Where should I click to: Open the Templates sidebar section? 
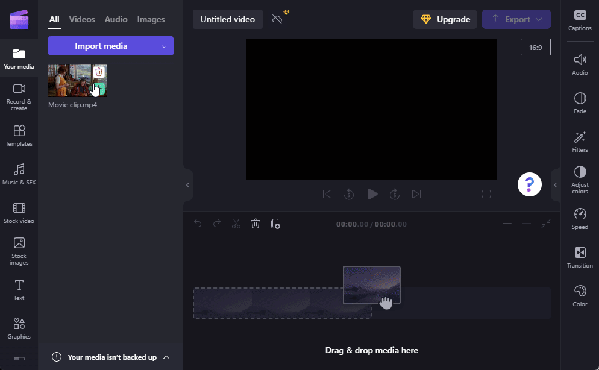(19, 135)
